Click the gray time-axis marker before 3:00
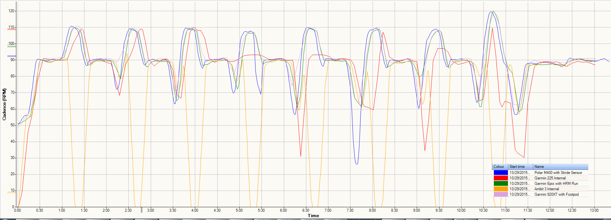 coord(142,210)
